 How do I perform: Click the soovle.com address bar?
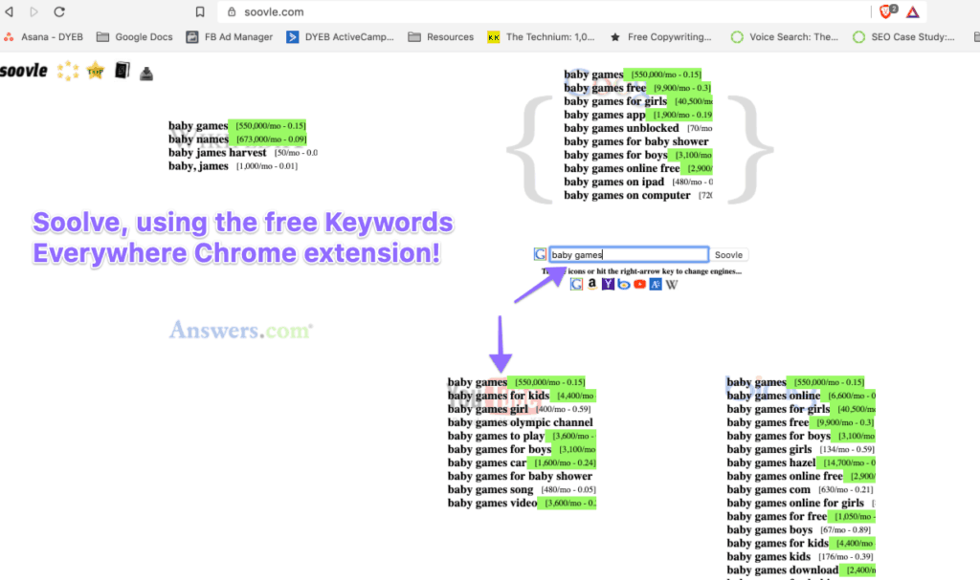[x=544, y=11]
